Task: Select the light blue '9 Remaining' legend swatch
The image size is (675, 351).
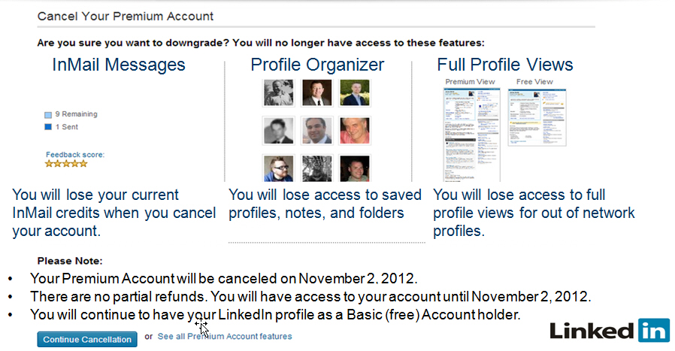Action: click(x=48, y=115)
